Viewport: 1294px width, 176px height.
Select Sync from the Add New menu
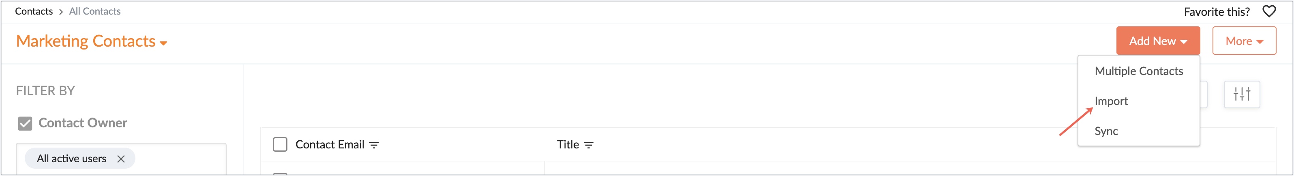click(x=1105, y=131)
